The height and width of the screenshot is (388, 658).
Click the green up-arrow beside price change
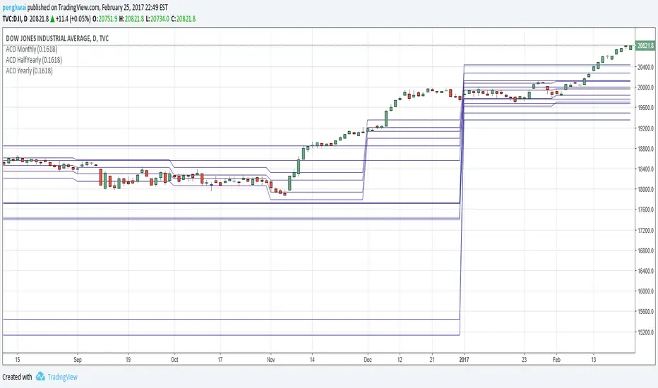click(x=52, y=19)
